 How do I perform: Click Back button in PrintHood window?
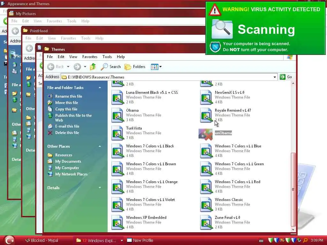[29, 48]
